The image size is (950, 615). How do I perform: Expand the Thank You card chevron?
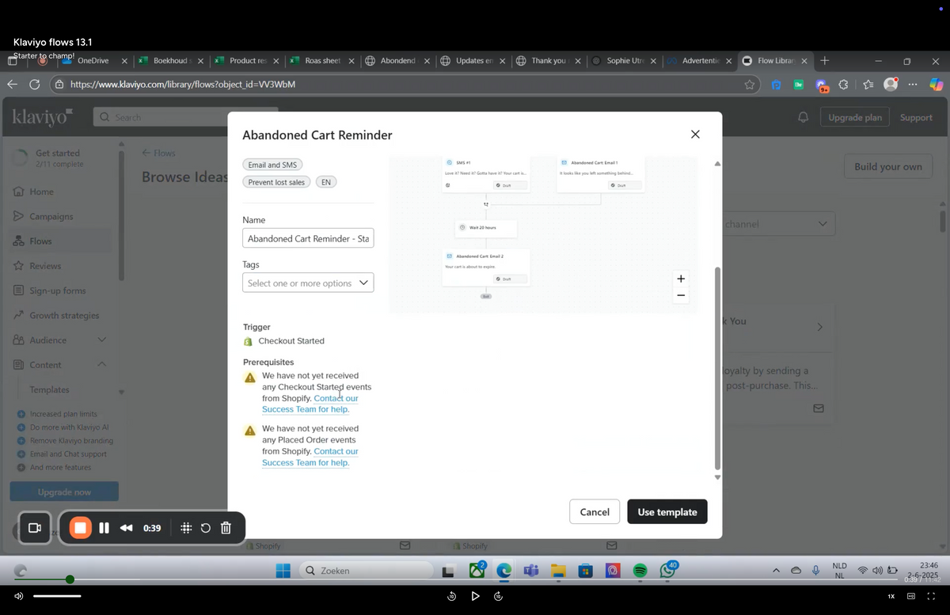point(819,327)
